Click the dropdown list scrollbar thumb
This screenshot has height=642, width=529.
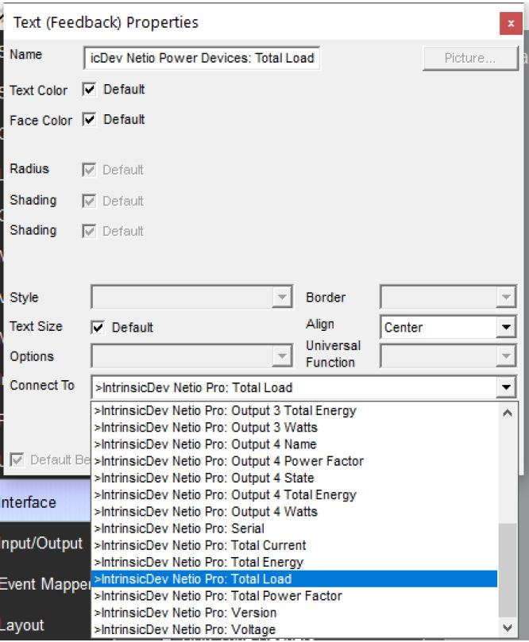coord(508,570)
